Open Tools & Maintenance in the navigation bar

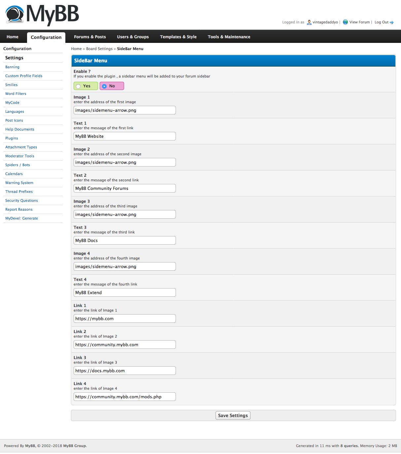click(x=229, y=37)
